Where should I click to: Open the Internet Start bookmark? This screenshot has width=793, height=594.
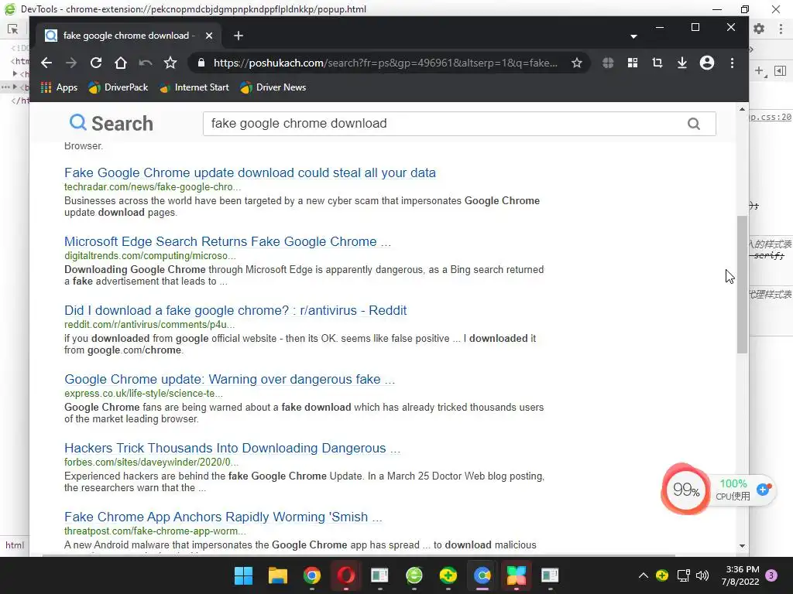194,87
